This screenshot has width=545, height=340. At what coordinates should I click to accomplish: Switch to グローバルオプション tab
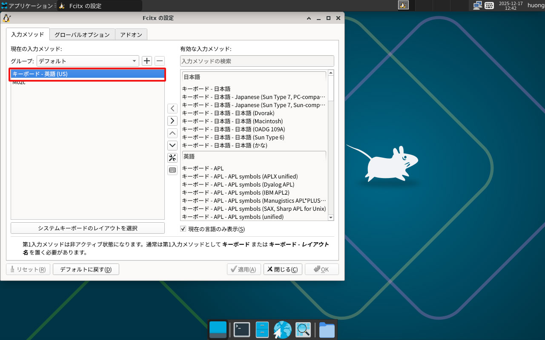tap(82, 34)
